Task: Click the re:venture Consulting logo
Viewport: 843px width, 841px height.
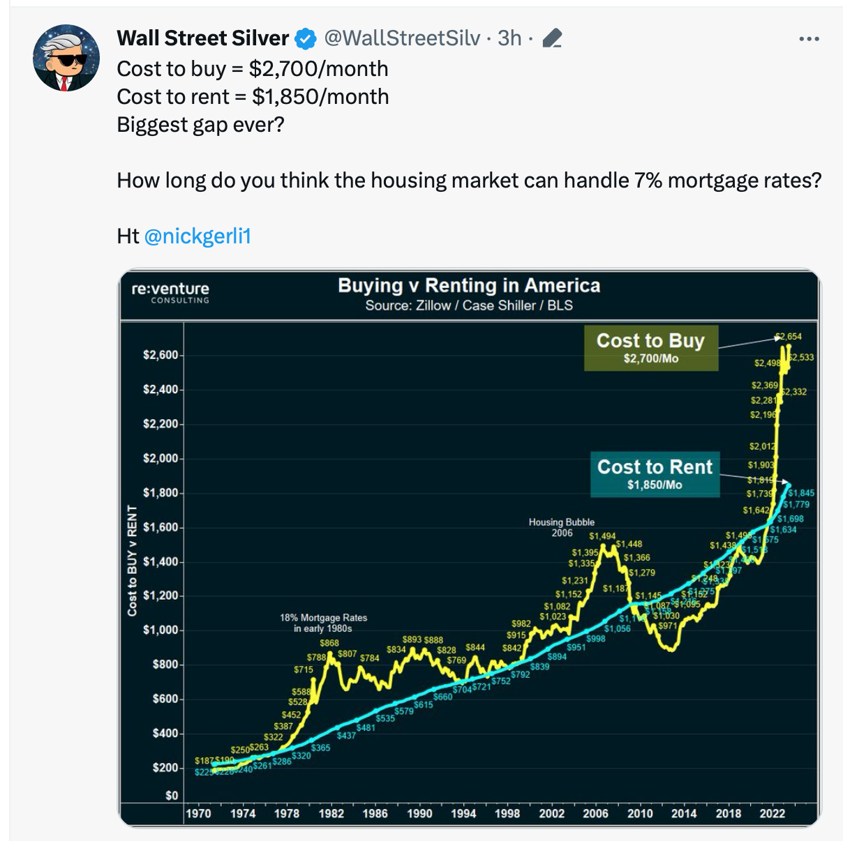Action: point(170,292)
